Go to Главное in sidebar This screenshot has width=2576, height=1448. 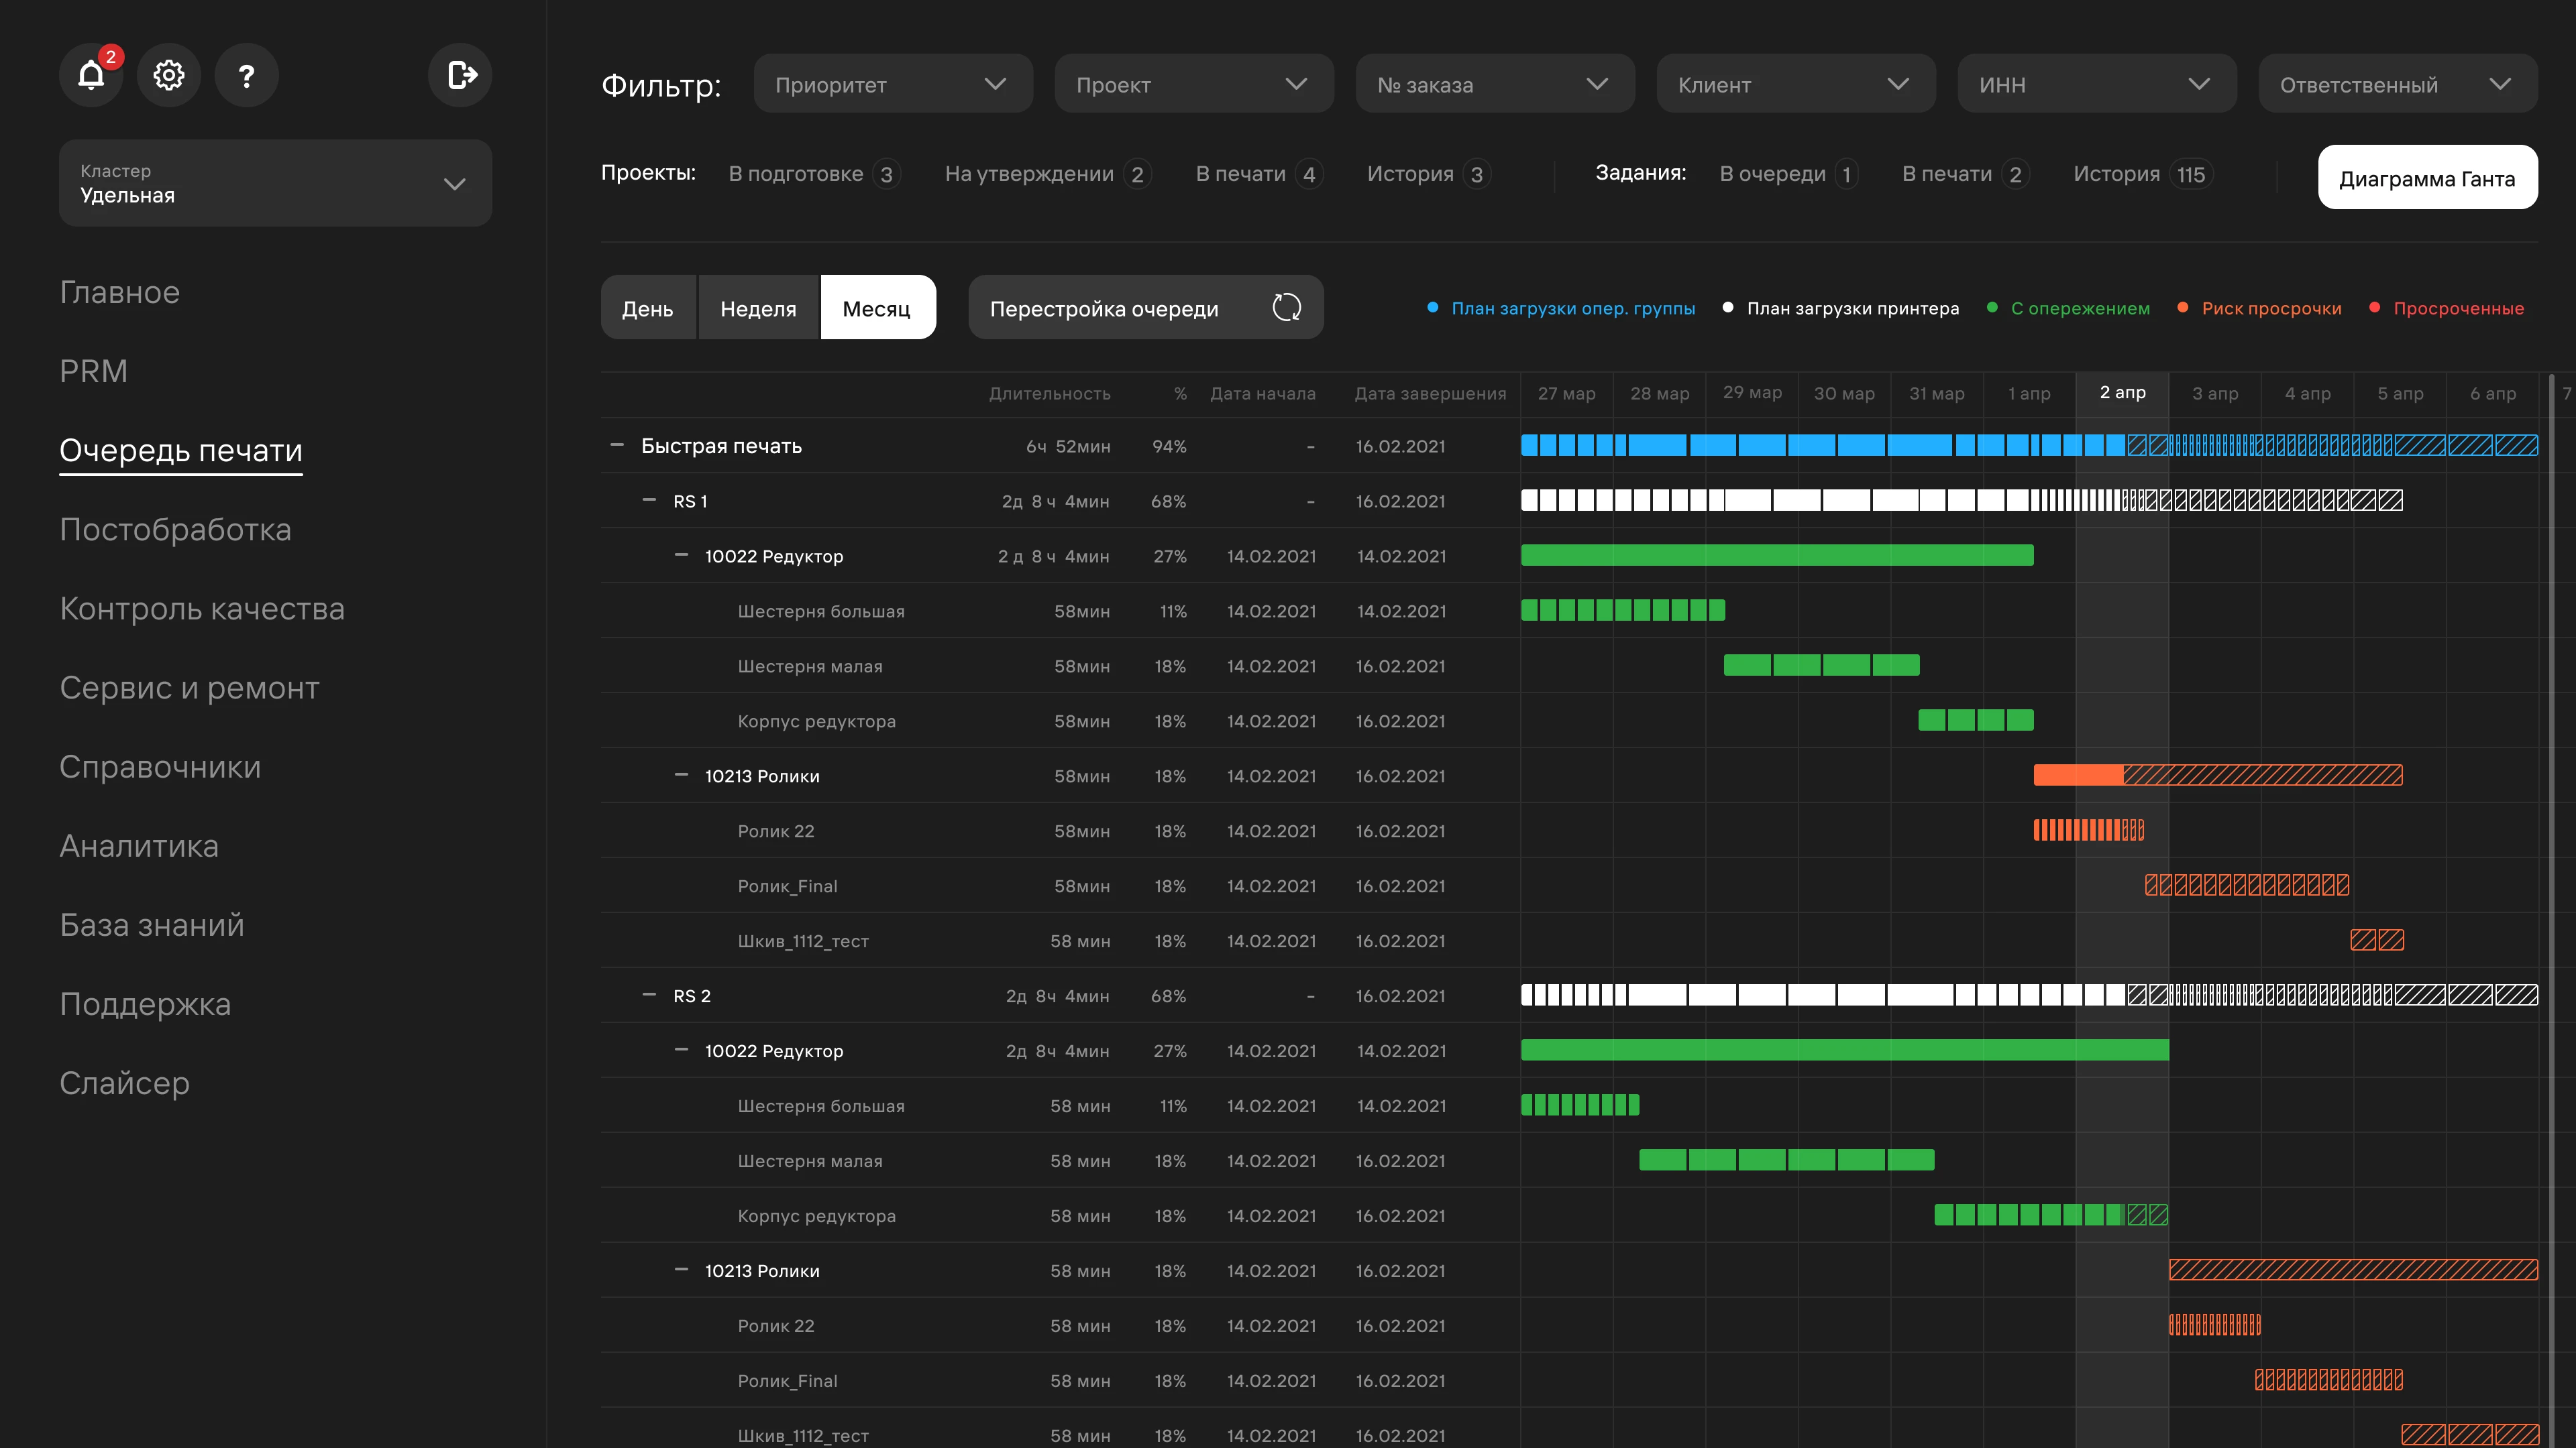(x=120, y=292)
